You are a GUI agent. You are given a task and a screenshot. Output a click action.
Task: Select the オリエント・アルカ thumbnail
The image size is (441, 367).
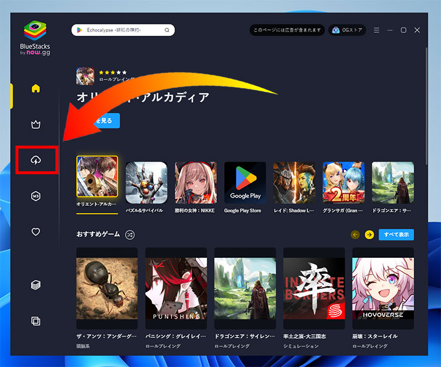click(97, 176)
